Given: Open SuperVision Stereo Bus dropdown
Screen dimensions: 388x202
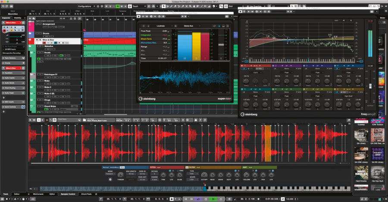Looking at the screenshot, I should [190, 26].
